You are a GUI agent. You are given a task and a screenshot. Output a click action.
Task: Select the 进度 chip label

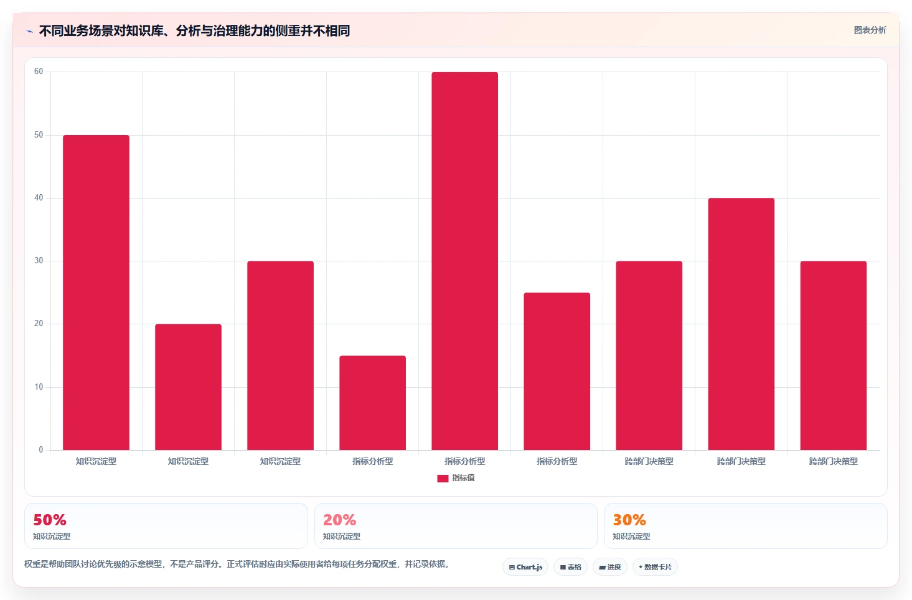point(614,568)
